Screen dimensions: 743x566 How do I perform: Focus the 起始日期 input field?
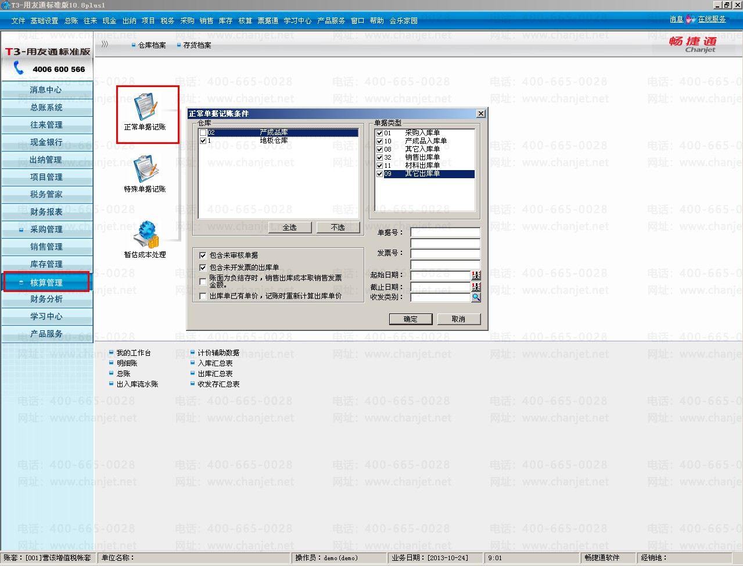coord(440,275)
